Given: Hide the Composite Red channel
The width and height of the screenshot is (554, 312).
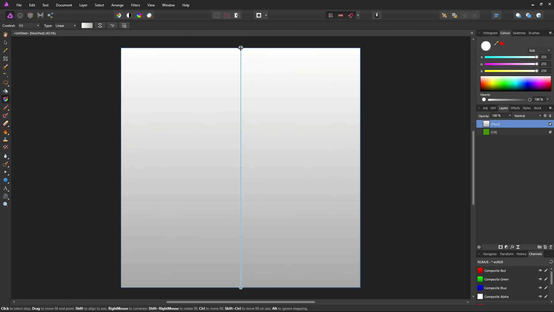Looking at the screenshot, I should [x=540, y=271].
